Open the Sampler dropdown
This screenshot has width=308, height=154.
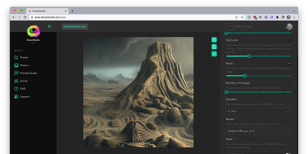click(x=258, y=111)
